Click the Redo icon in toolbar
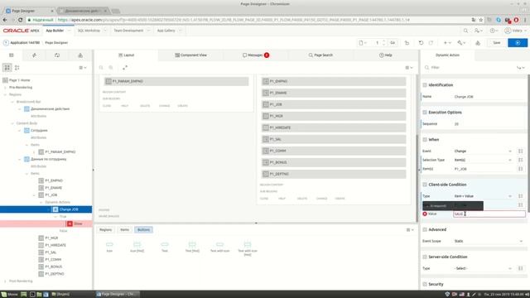Viewport: 530px width, 298px height. (x=431, y=42)
